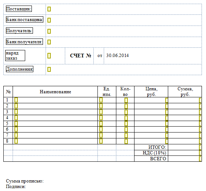Click the field marker next to Банк получателя
Screen dimensions: 206x191
49,42
